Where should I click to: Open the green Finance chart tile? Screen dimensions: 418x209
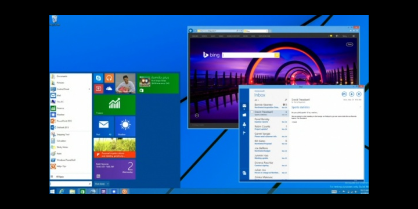click(114, 105)
